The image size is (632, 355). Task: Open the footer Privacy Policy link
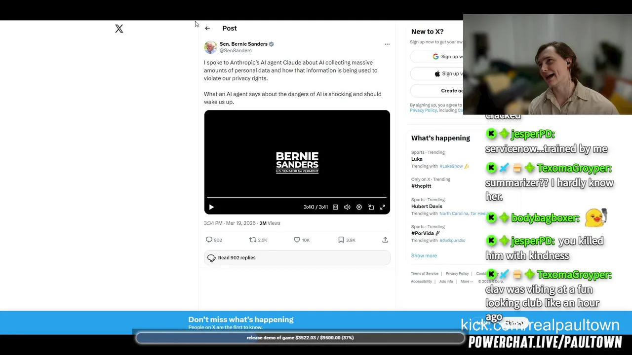(457, 274)
